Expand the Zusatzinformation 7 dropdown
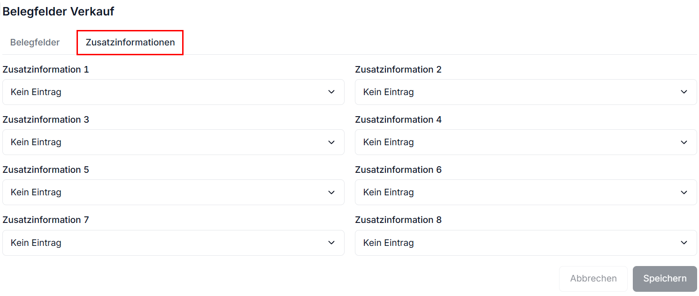Screen dimensions: 699x296 click(173, 243)
